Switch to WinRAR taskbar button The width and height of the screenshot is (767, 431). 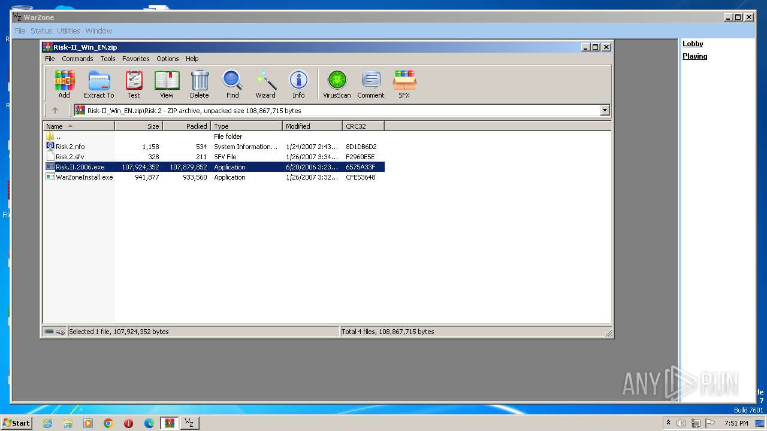[170, 423]
